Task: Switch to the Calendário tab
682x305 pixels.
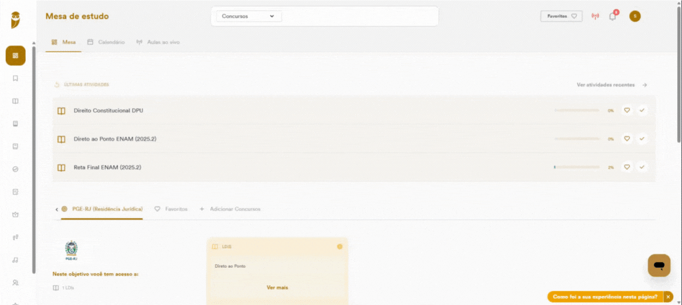Action: tap(106, 42)
